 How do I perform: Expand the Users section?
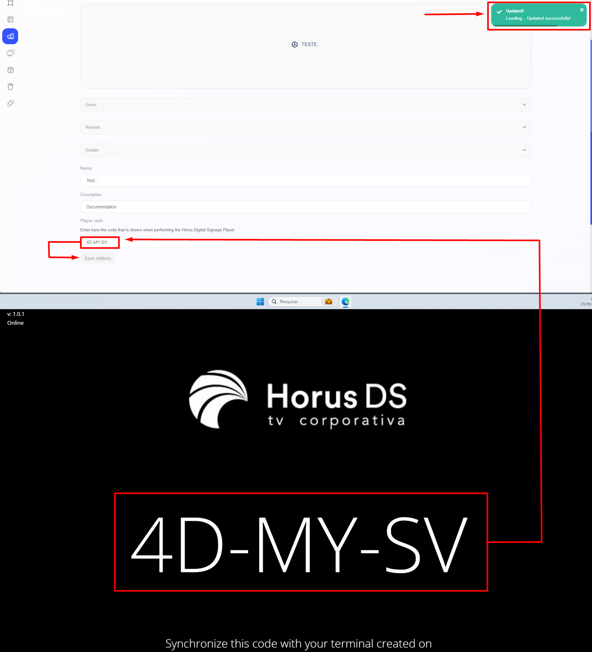pos(305,105)
